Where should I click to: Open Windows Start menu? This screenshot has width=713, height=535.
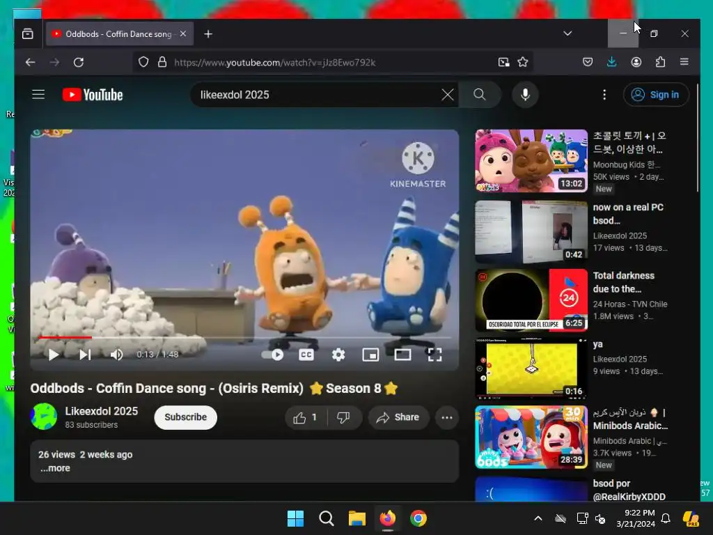click(295, 518)
